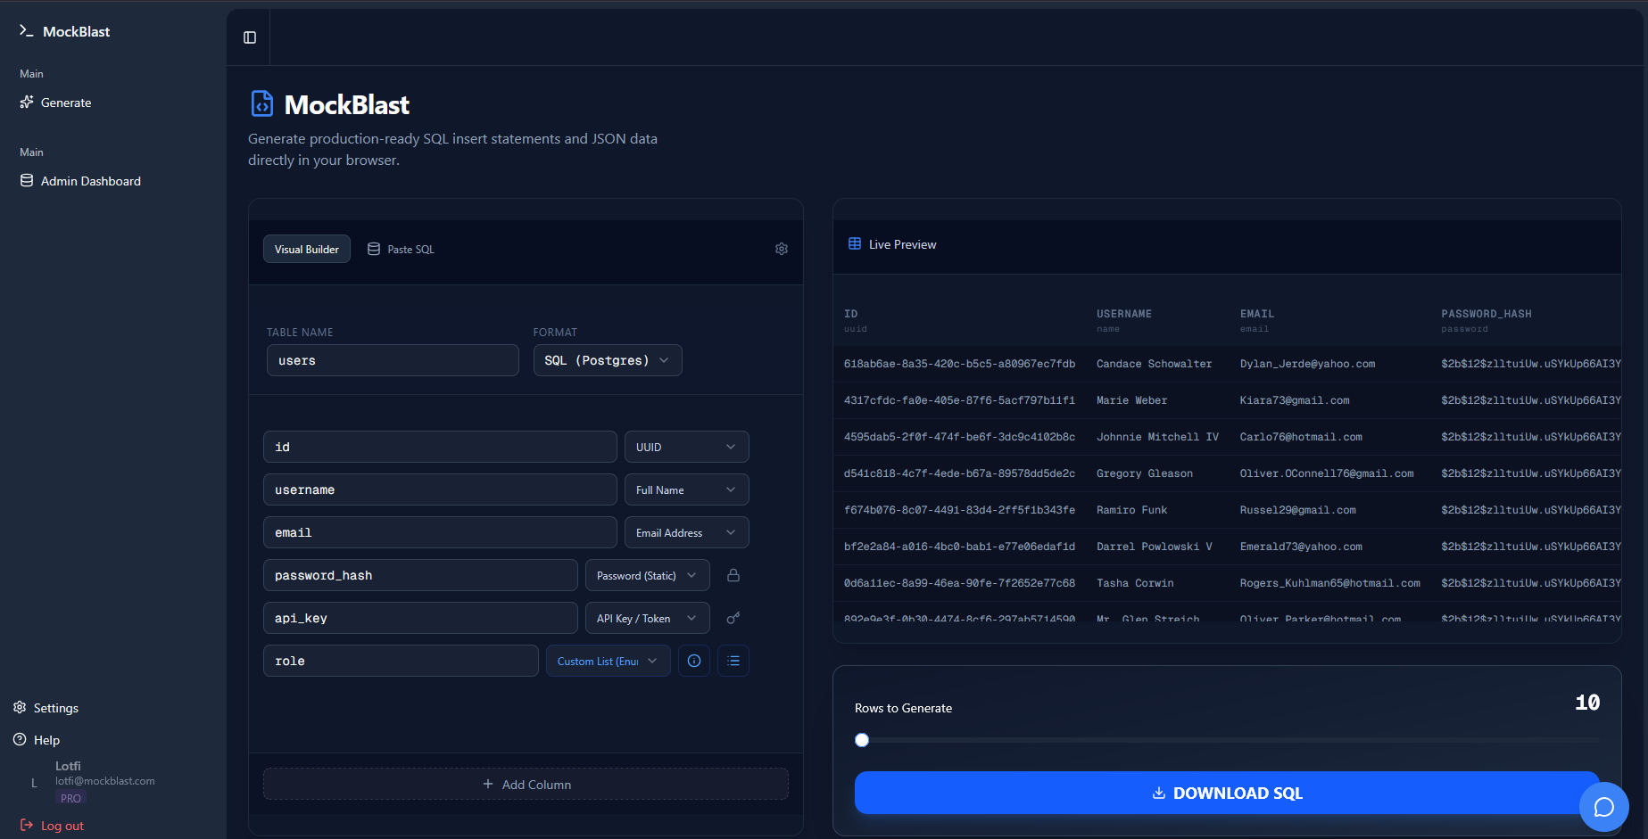Click the info icon beside the role column
The image size is (1648, 839).
pos(693,661)
